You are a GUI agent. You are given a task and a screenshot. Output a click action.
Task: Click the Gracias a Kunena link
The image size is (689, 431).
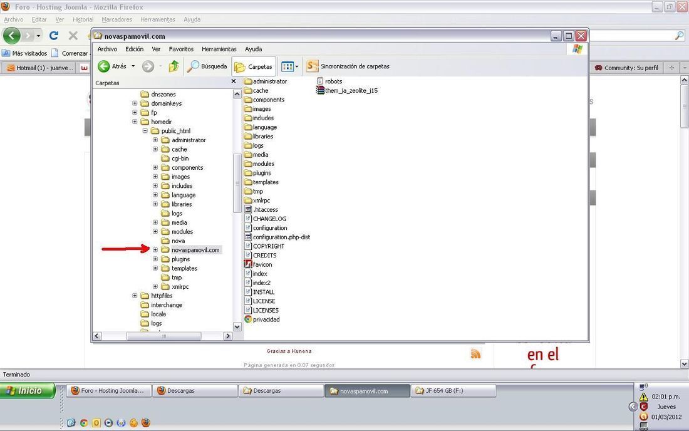[289, 351]
